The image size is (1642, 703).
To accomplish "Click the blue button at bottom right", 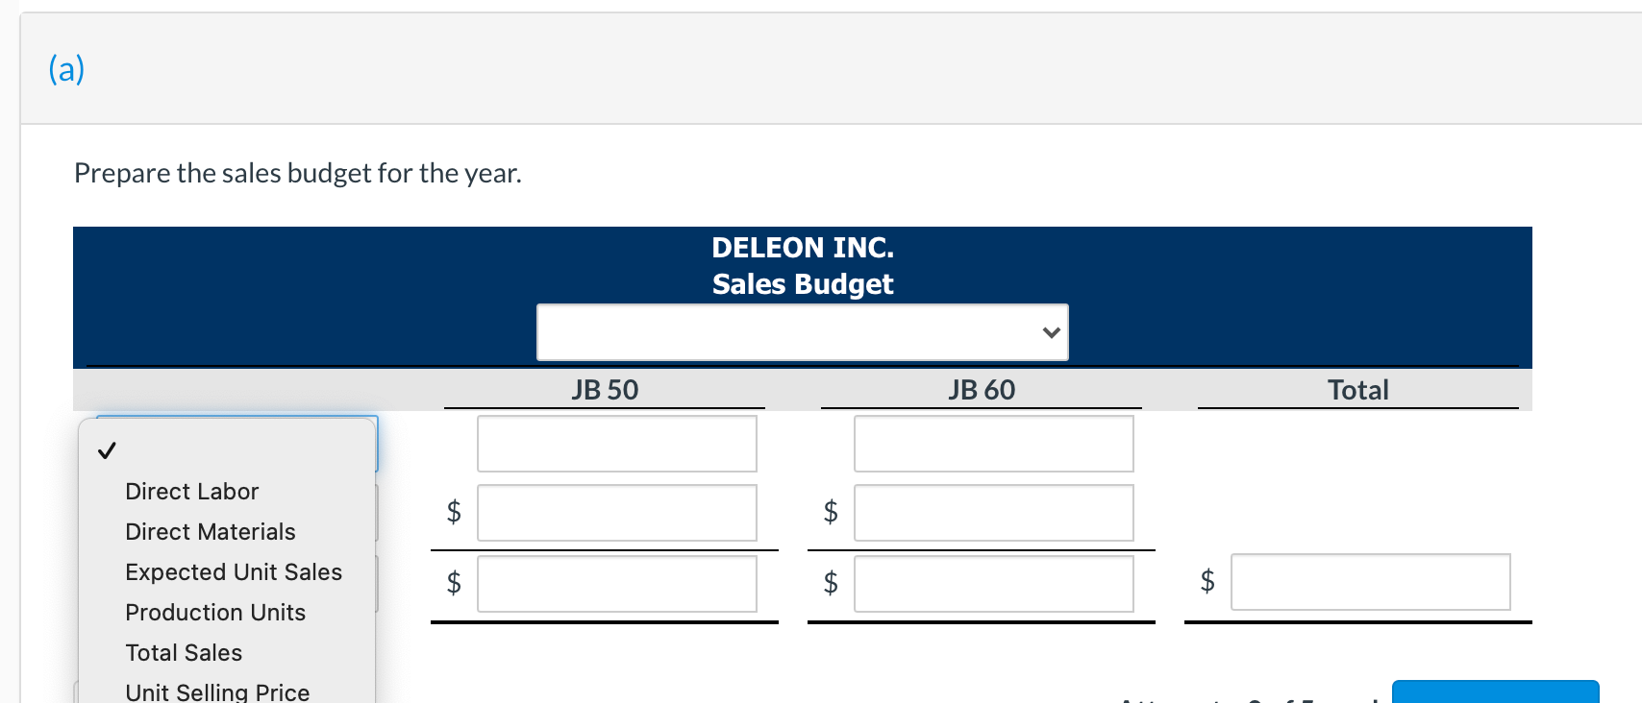I will pos(1495,693).
